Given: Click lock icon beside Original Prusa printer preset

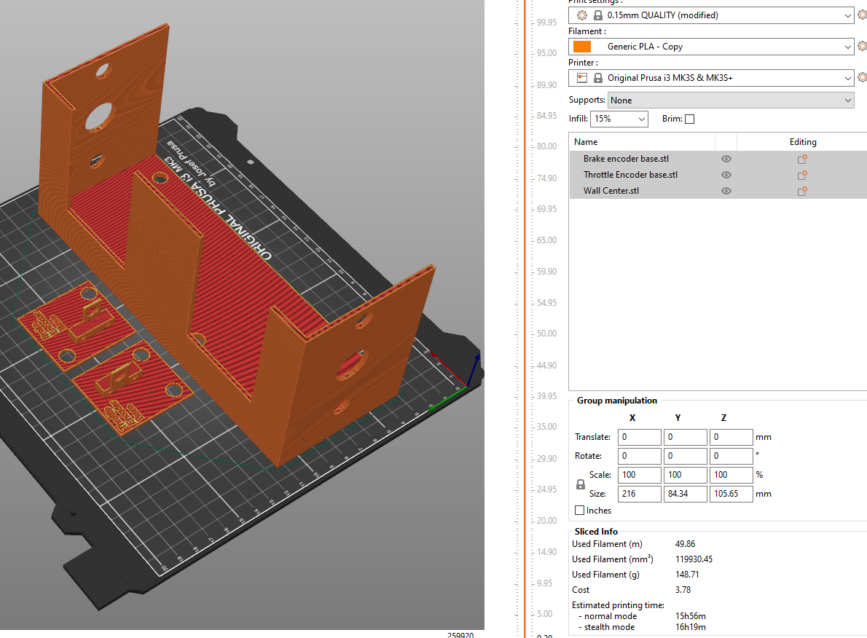Looking at the screenshot, I should (597, 78).
